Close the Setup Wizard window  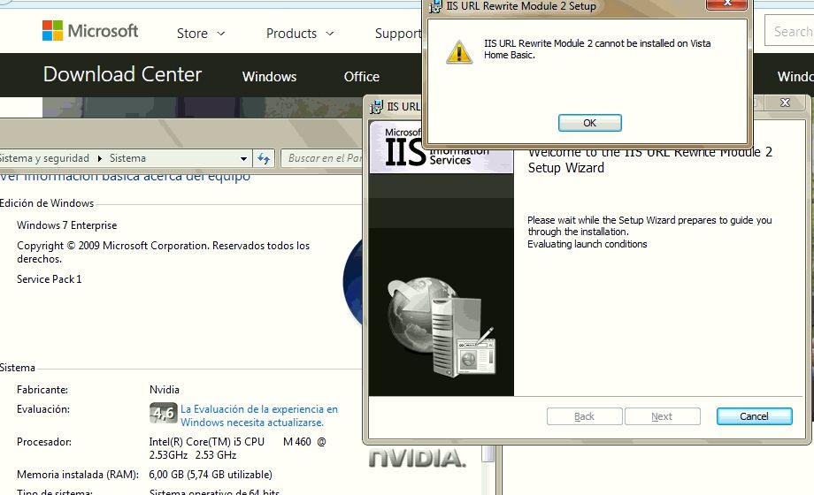pos(785,103)
